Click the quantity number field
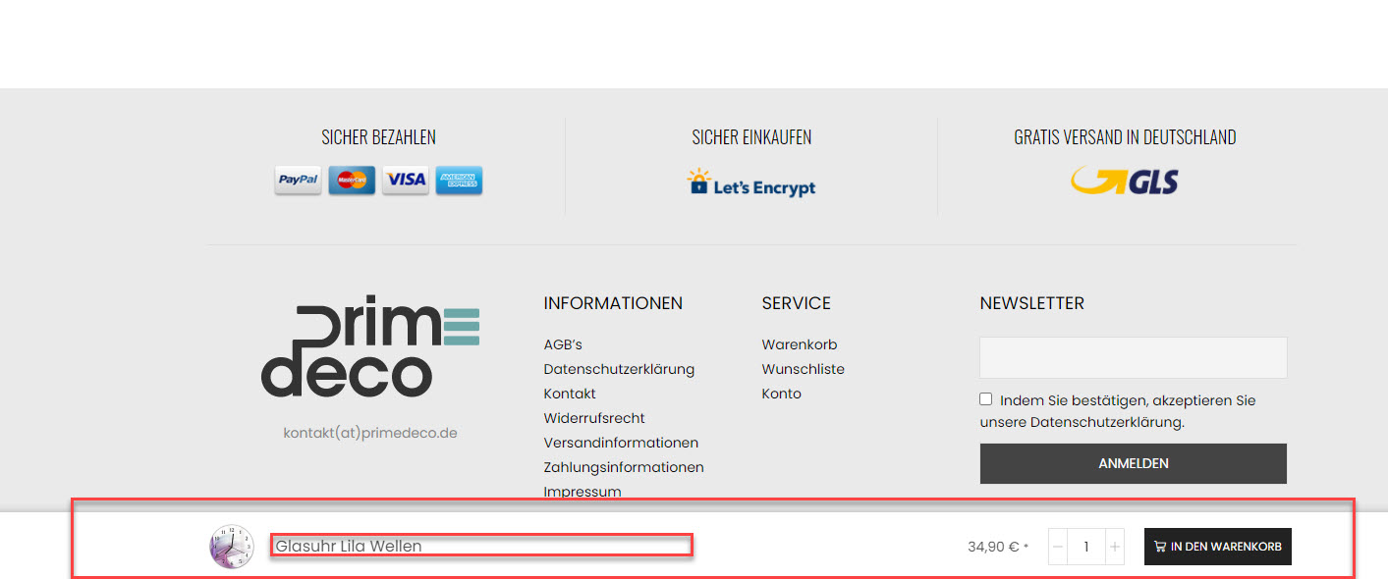Image resolution: width=1388 pixels, height=579 pixels. (1085, 547)
